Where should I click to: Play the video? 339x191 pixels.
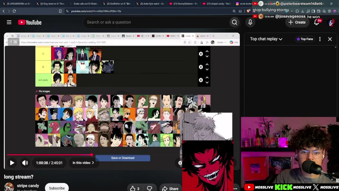[x=12, y=163]
